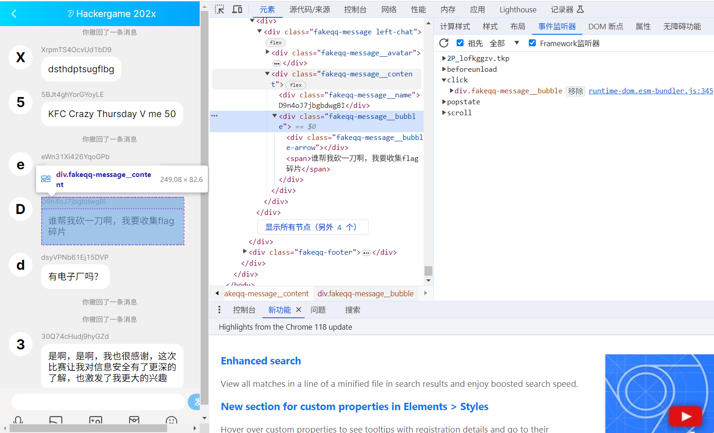Open the Search drawer tab

(352, 310)
